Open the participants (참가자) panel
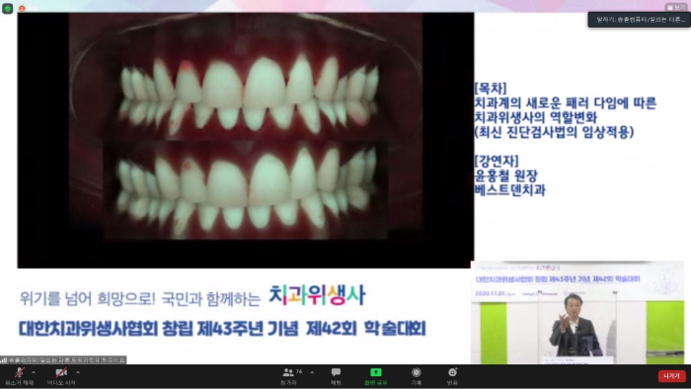 288,377
